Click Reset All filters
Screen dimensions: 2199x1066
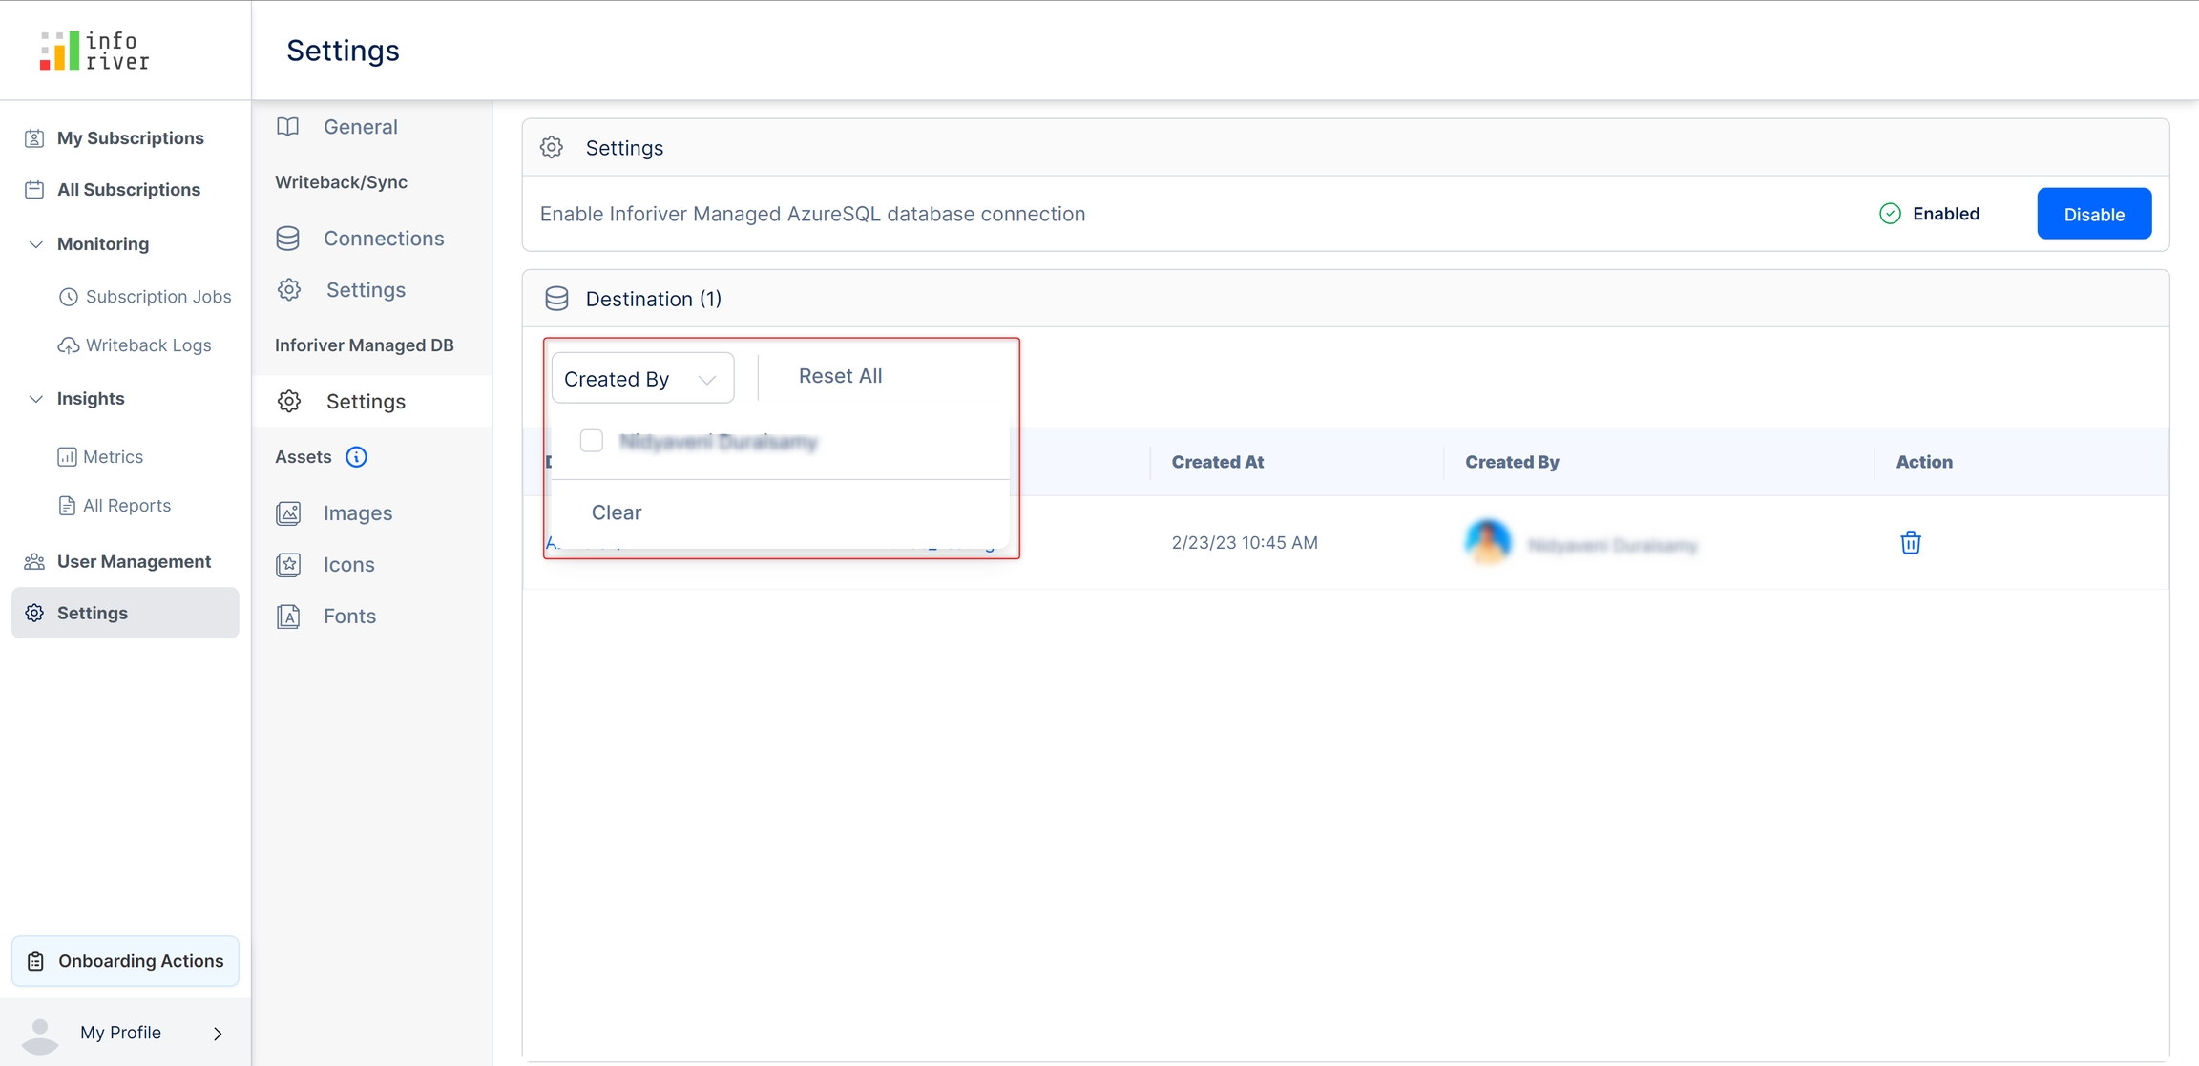pyautogui.click(x=840, y=376)
